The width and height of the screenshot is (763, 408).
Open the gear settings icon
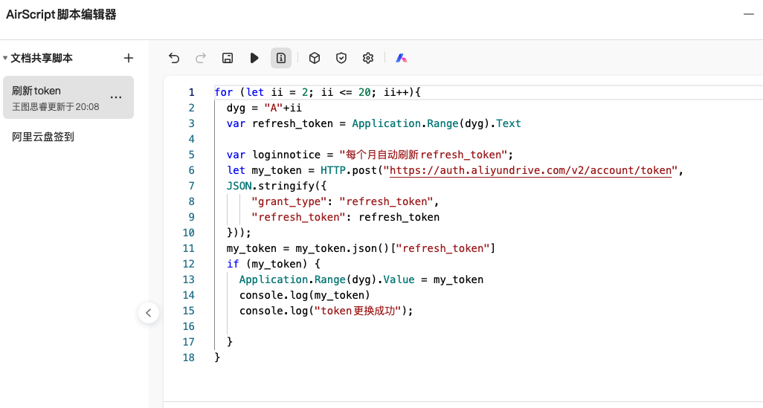tap(367, 58)
